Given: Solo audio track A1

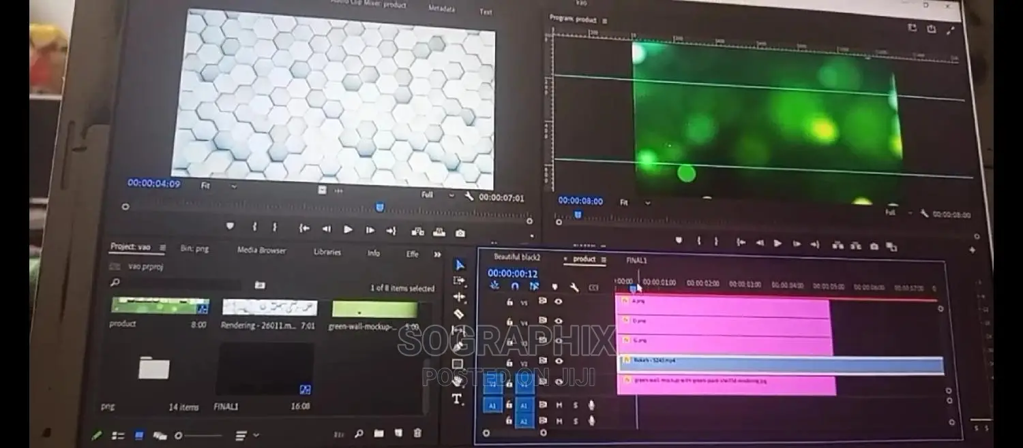Looking at the screenshot, I should [576, 405].
